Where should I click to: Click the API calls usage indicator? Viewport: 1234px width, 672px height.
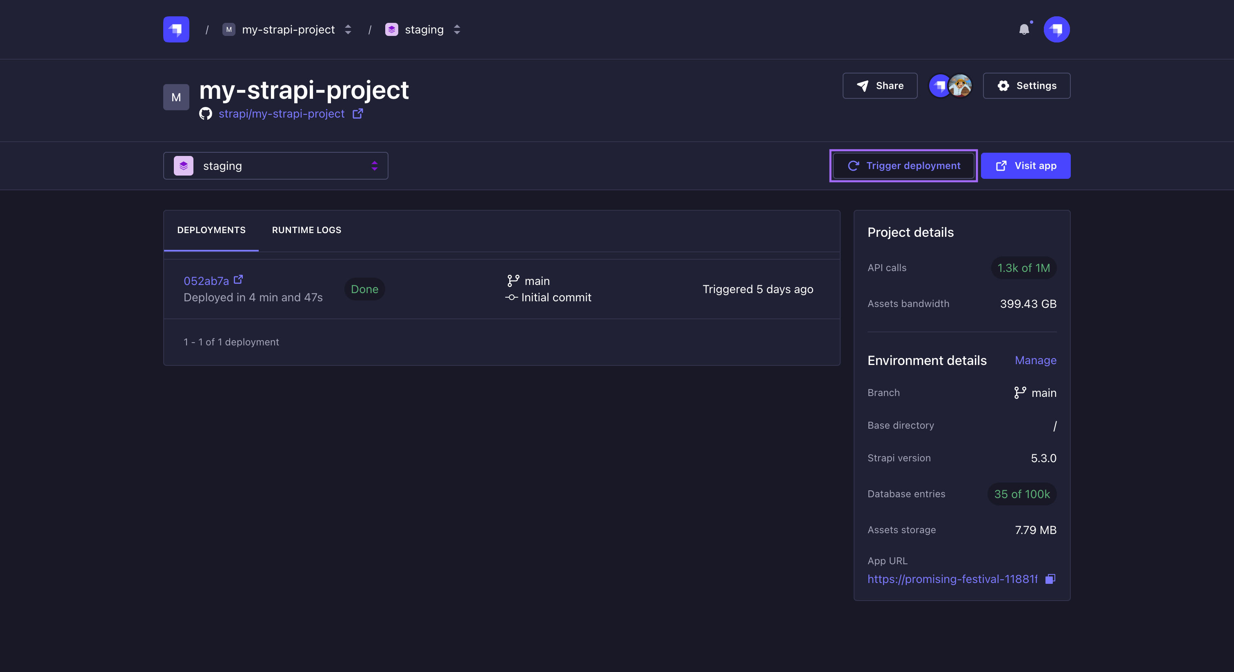(1023, 267)
